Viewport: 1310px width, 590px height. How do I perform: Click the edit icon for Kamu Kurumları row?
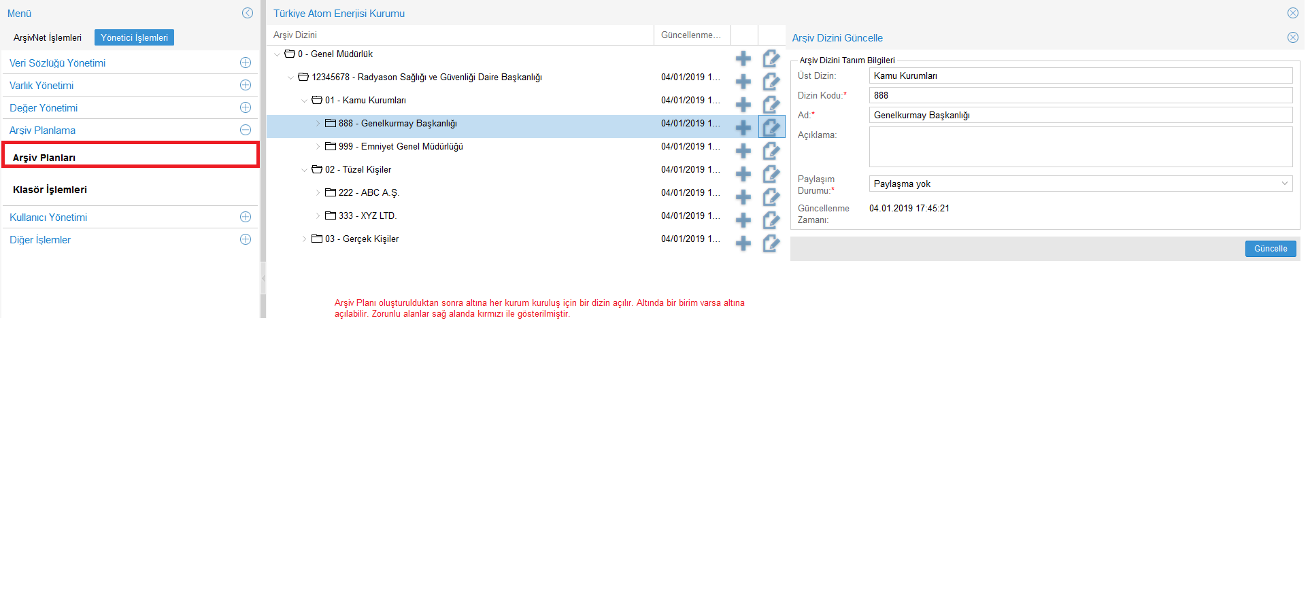click(771, 104)
